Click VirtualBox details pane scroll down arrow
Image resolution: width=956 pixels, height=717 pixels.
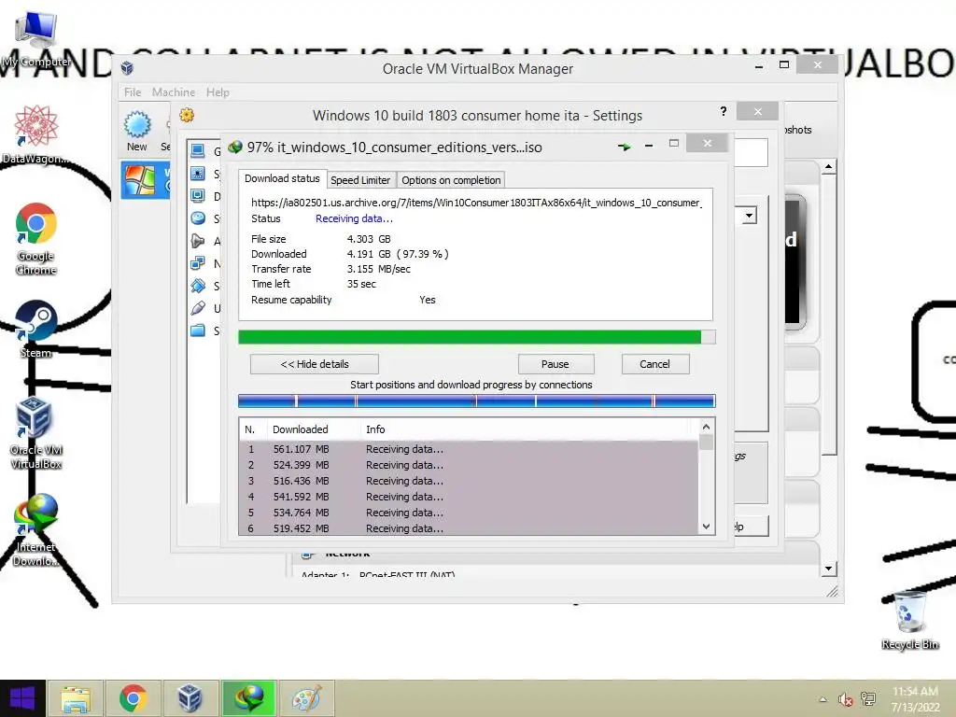(828, 569)
